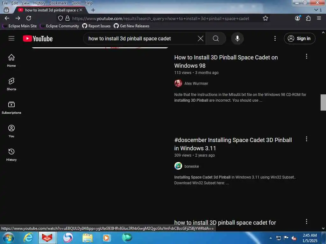
Task: Click the tracking protection shield icon
Action: point(60,18)
